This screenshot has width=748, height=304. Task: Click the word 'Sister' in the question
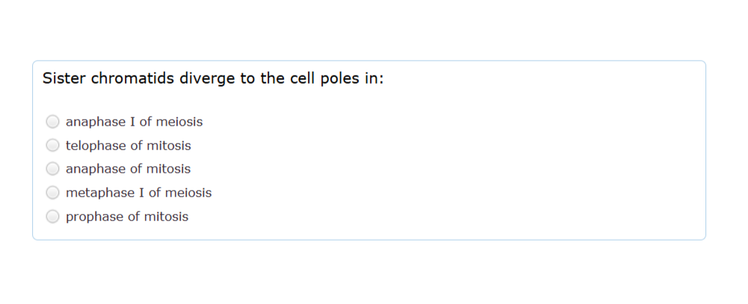[x=64, y=78]
